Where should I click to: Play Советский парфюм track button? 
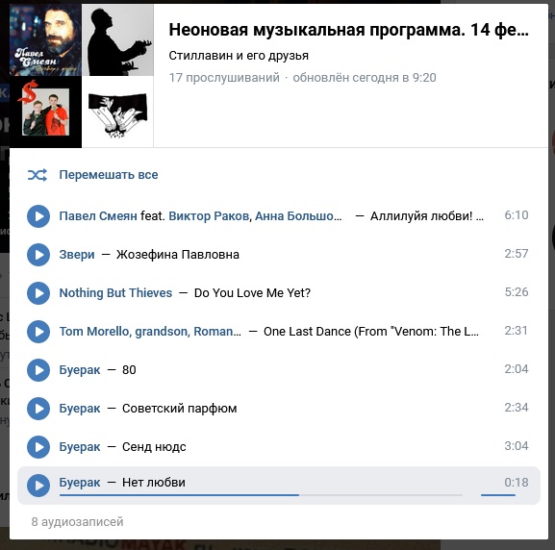coord(38,409)
